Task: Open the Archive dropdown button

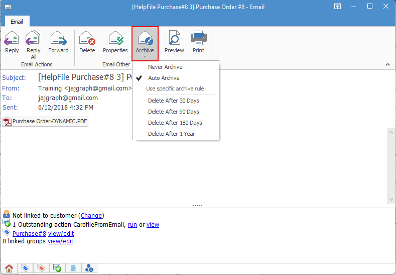Action: point(145,44)
